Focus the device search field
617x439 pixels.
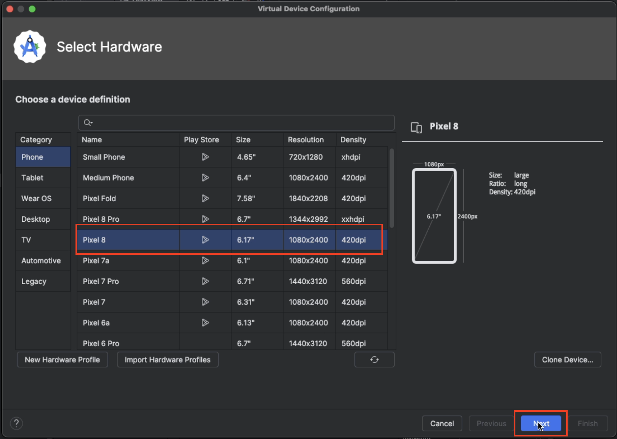pyautogui.click(x=236, y=123)
